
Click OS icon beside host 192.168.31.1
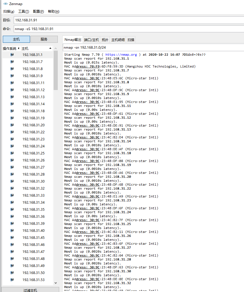point(12,55)
